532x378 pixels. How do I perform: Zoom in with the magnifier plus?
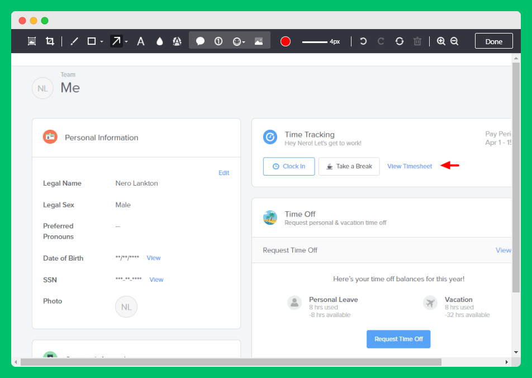441,41
